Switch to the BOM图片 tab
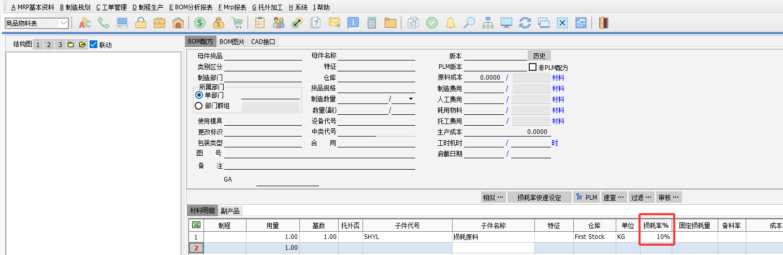Viewport: 783px width, 255px height. [x=231, y=41]
